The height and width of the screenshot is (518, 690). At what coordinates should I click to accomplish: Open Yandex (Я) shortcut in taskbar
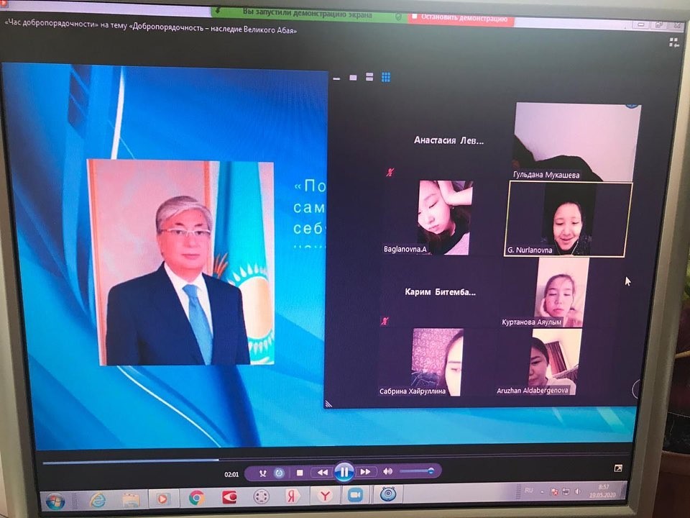[291, 496]
